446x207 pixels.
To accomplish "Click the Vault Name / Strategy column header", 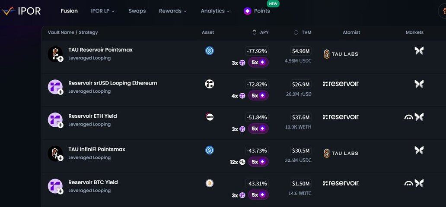I will click(x=73, y=32).
